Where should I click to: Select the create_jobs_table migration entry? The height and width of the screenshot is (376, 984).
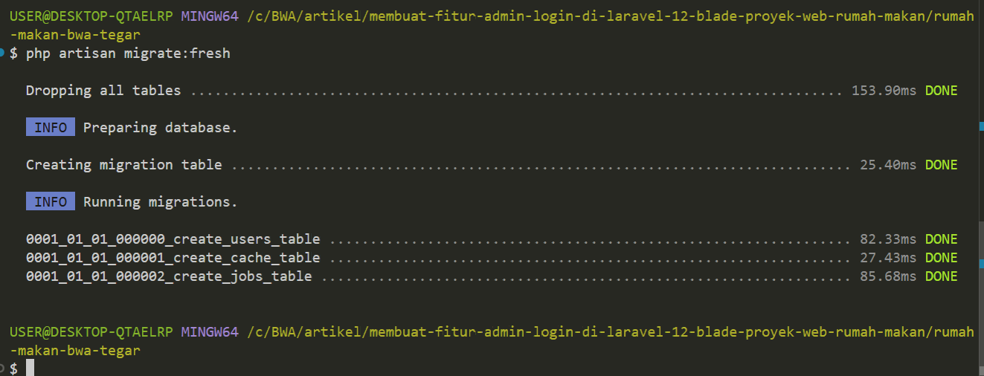pos(169,276)
